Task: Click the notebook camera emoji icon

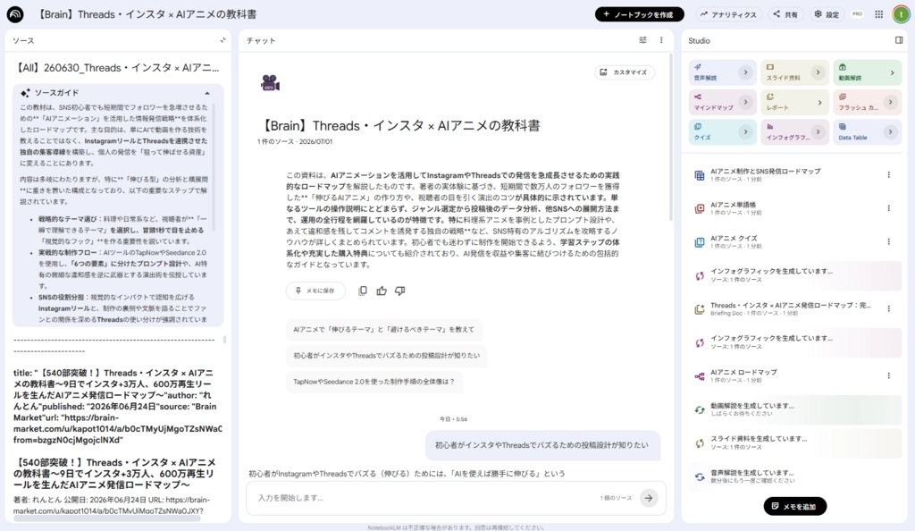Action: (x=270, y=83)
